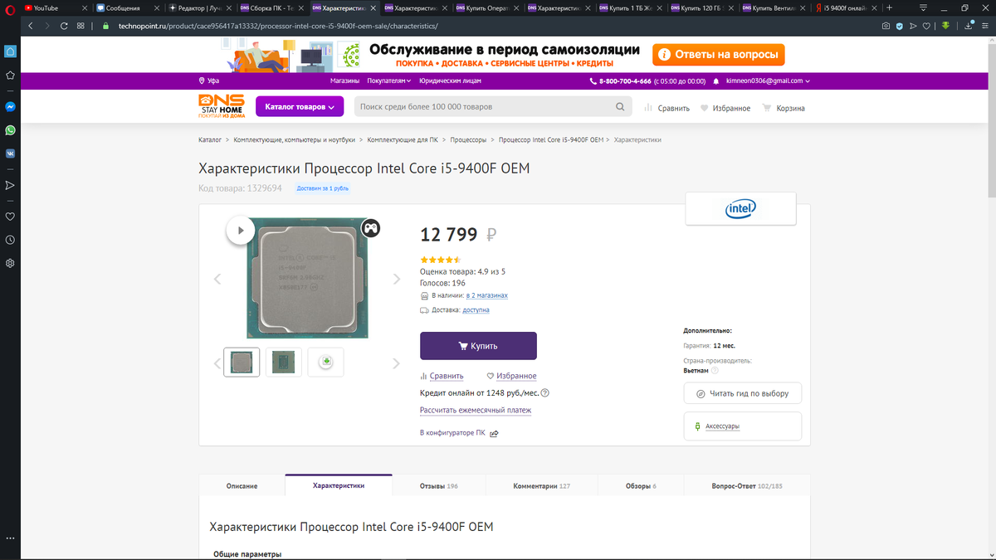Open the browser downloads panel
996x560 pixels.
coord(968,26)
